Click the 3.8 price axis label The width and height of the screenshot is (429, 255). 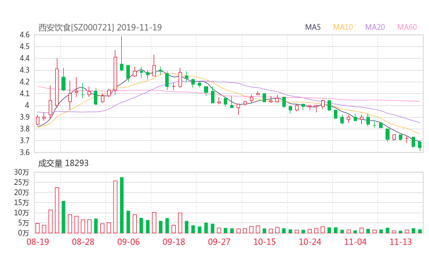click(24, 129)
